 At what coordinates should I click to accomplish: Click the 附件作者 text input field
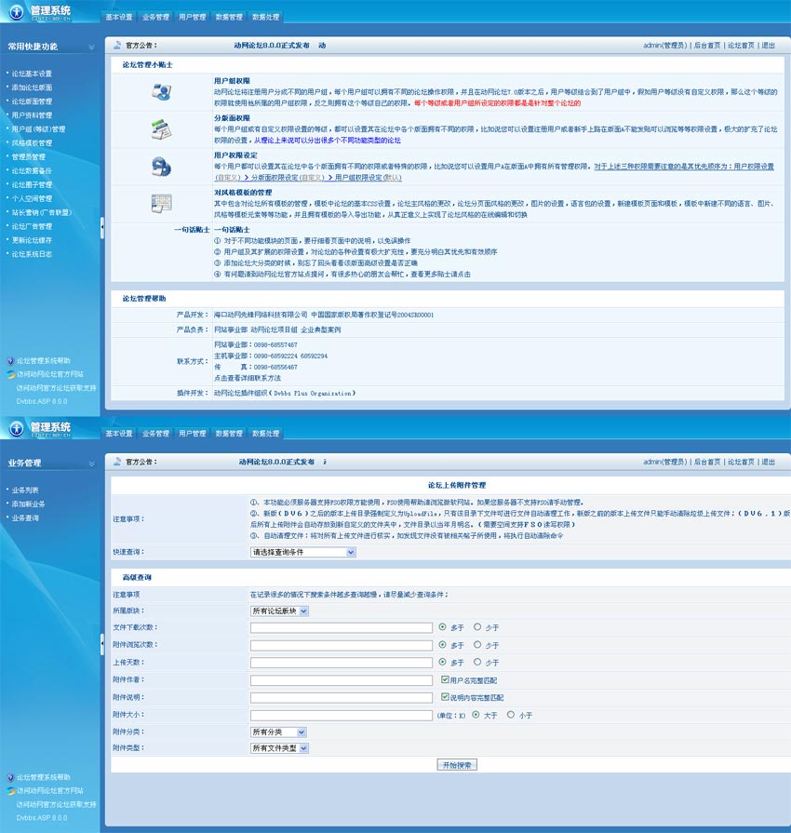(341, 680)
